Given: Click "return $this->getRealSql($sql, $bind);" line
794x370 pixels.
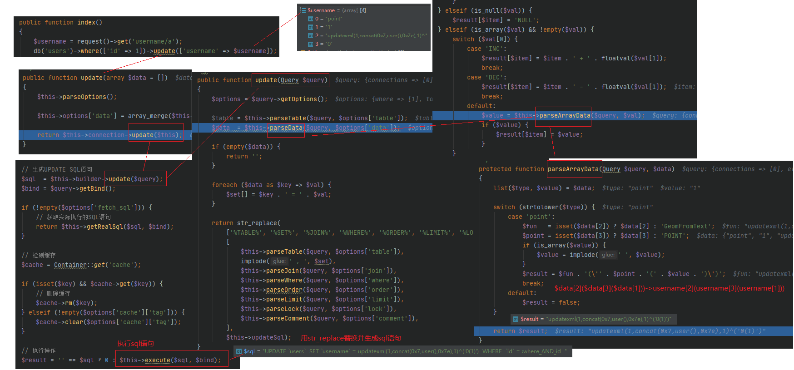Looking at the screenshot, I should (x=104, y=227).
